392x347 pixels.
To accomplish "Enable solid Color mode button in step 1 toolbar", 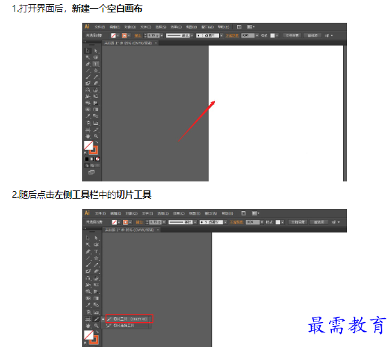I will [x=86, y=159].
